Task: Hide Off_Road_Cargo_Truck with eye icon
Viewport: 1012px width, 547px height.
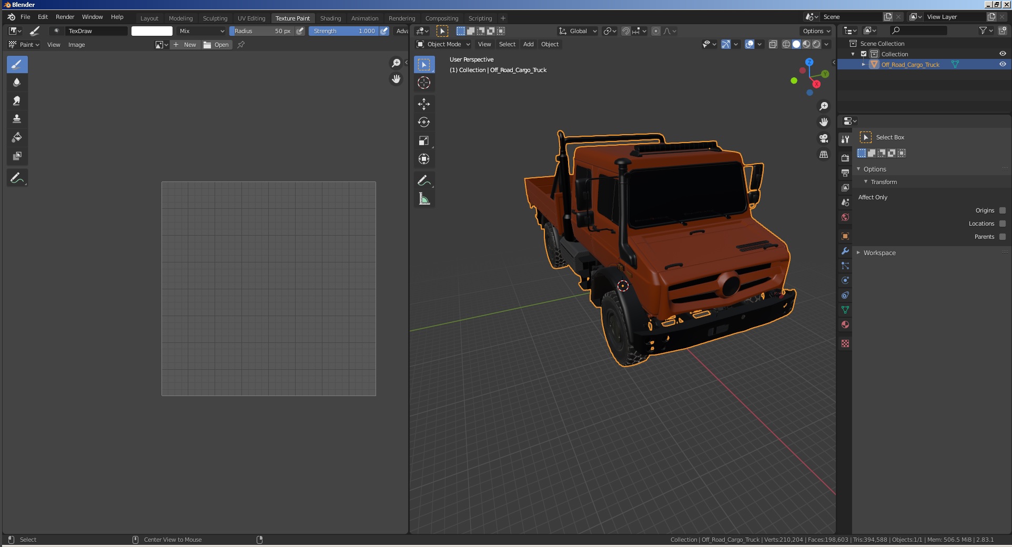Action: coord(1003,64)
